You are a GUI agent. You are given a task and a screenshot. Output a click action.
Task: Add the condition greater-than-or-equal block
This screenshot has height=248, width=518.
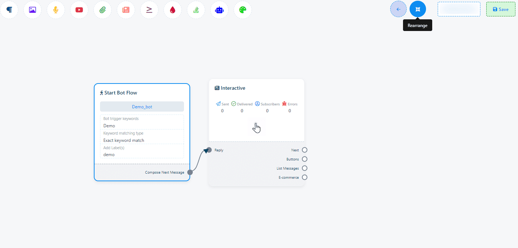(149, 10)
